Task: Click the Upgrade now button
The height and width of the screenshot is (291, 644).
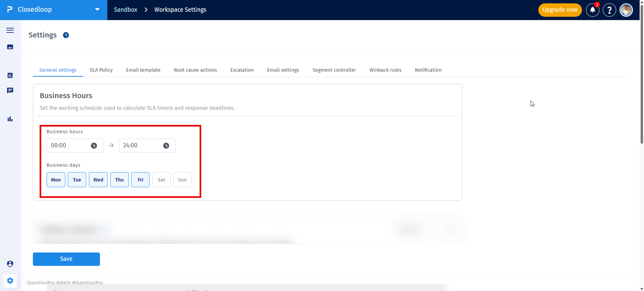Action: tap(560, 10)
